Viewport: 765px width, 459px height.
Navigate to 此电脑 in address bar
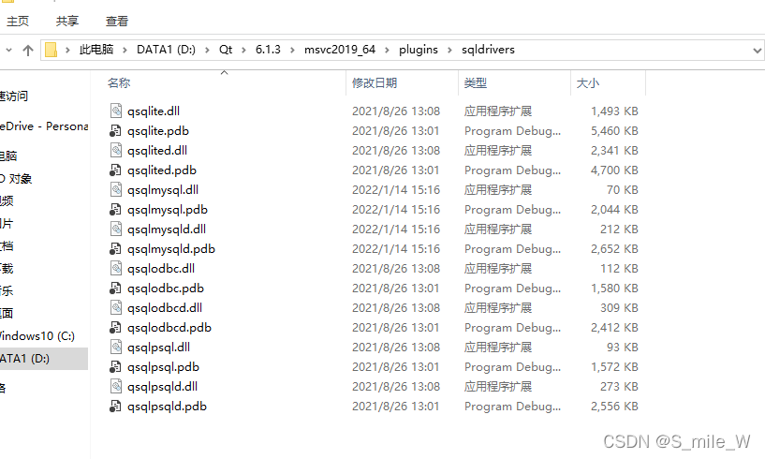(x=96, y=50)
